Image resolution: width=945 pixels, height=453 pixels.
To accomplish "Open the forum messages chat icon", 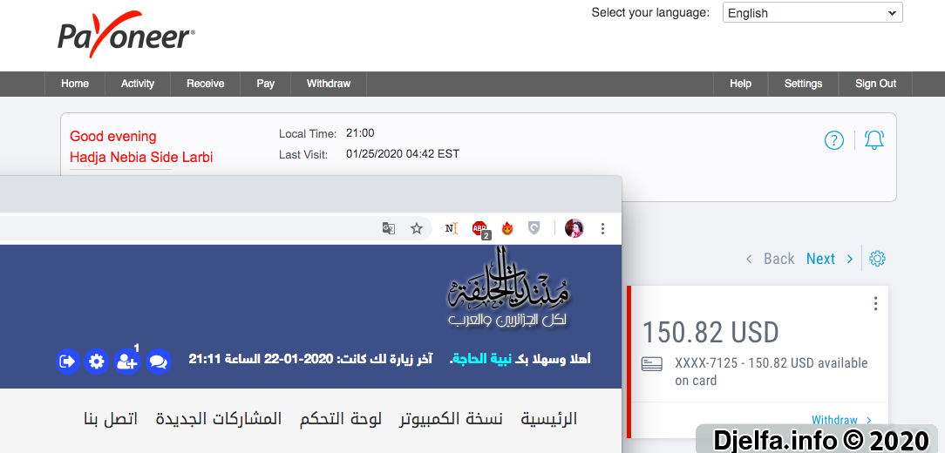I will click(x=159, y=362).
